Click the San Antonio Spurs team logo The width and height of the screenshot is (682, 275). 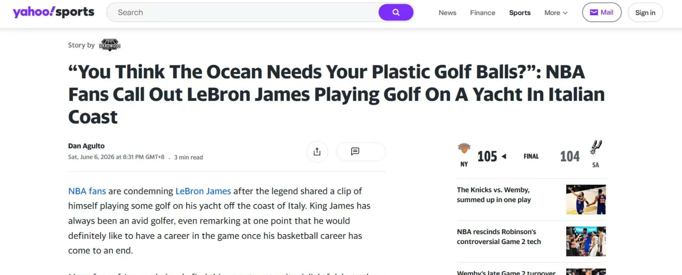pyautogui.click(x=596, y=147)
